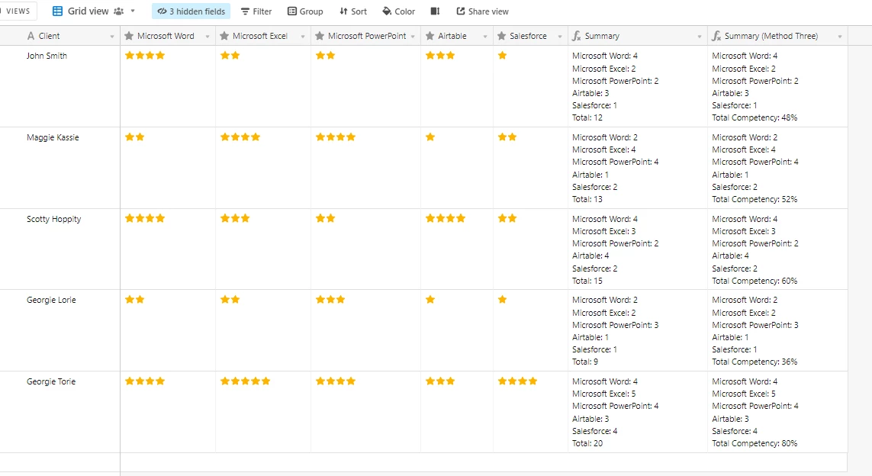Click Scotty Hoppity's Salesforce star rating
This screenshot has height=476, width=872.
(x=507, y=218)
